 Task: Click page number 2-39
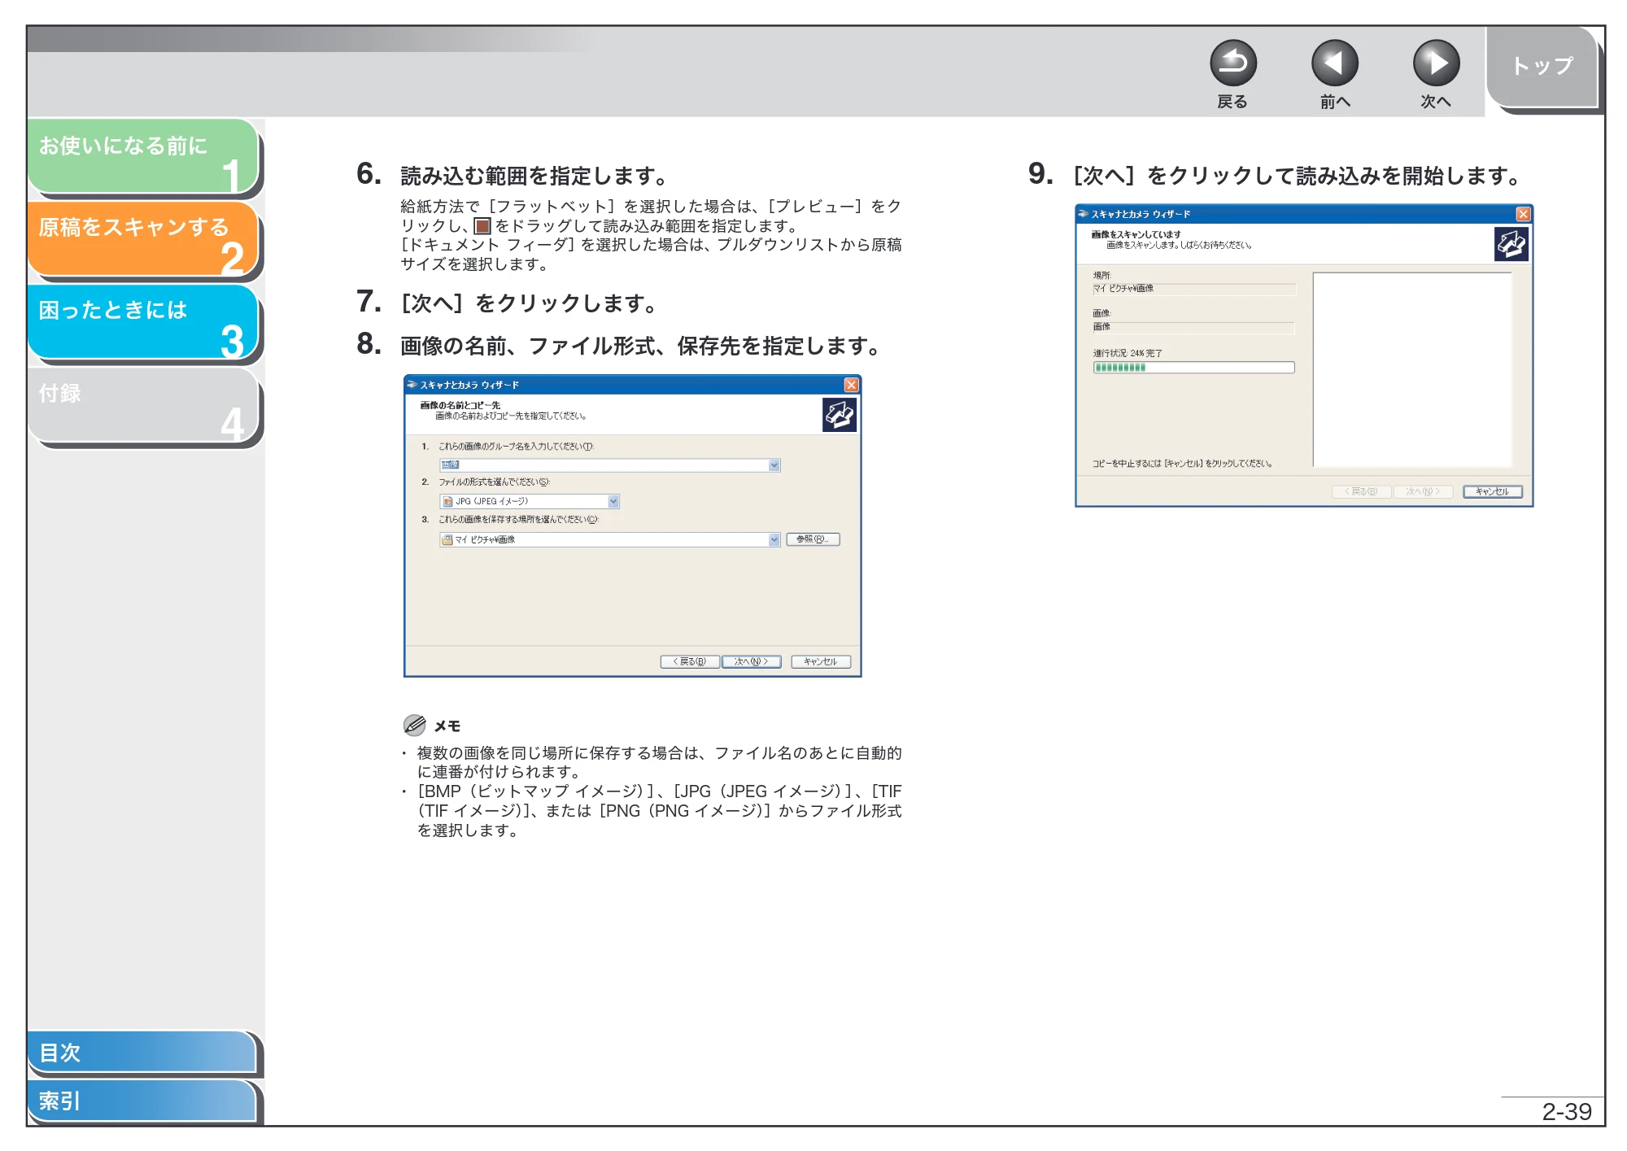tap(1566, 1112)
